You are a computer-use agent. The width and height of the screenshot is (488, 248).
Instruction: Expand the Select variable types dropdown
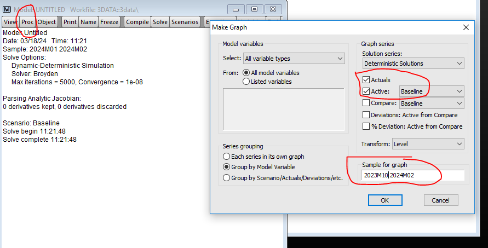(x=294, y=59)
